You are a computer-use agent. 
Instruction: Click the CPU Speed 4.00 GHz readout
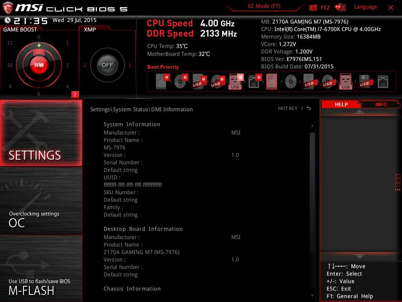tap(190, 23)
